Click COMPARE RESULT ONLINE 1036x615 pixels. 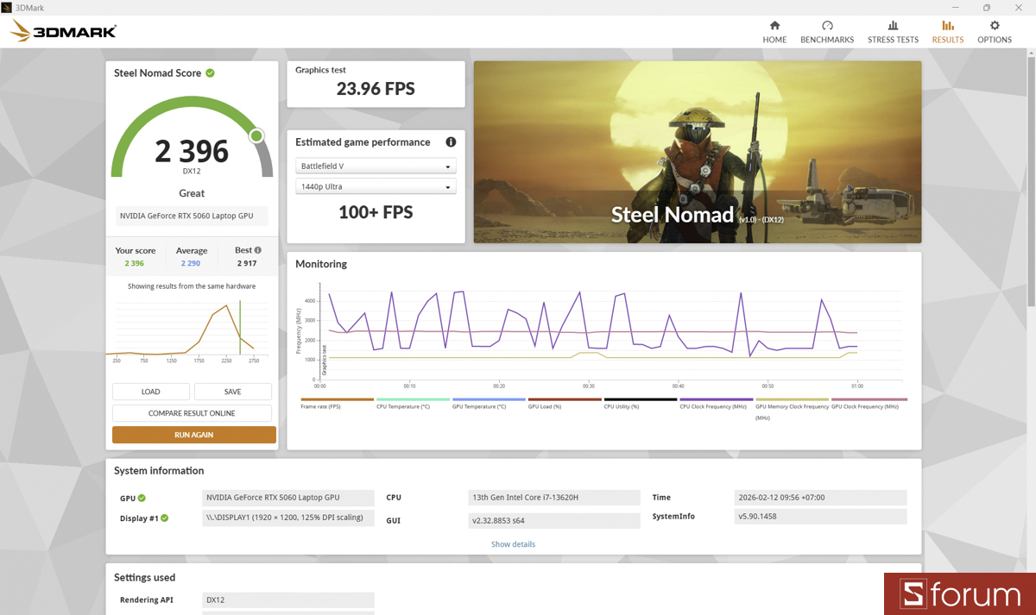click(x=192, y=413)
